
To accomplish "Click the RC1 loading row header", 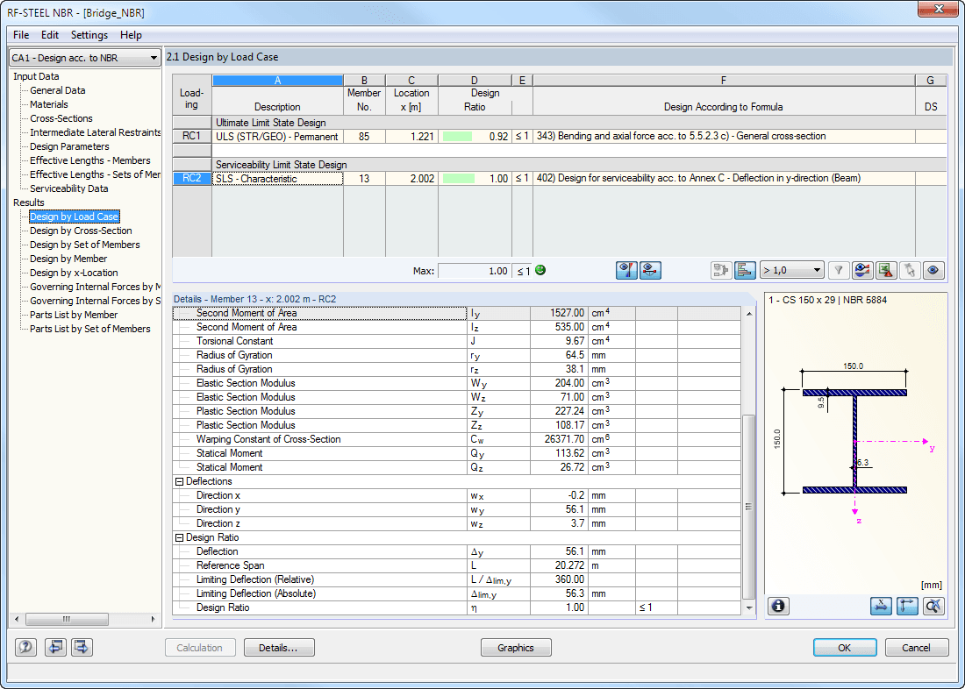I will coord(191,137).
